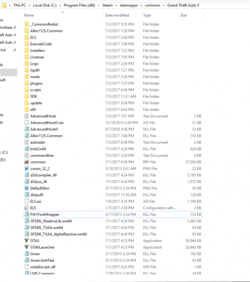Click the dinput8 DLL icon
This screenshot has height=282, width=250.
point(26,195)
